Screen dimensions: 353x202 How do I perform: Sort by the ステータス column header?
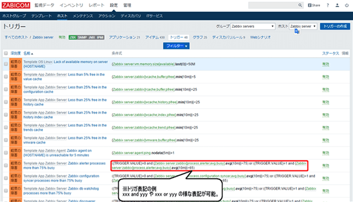(330, 53)
